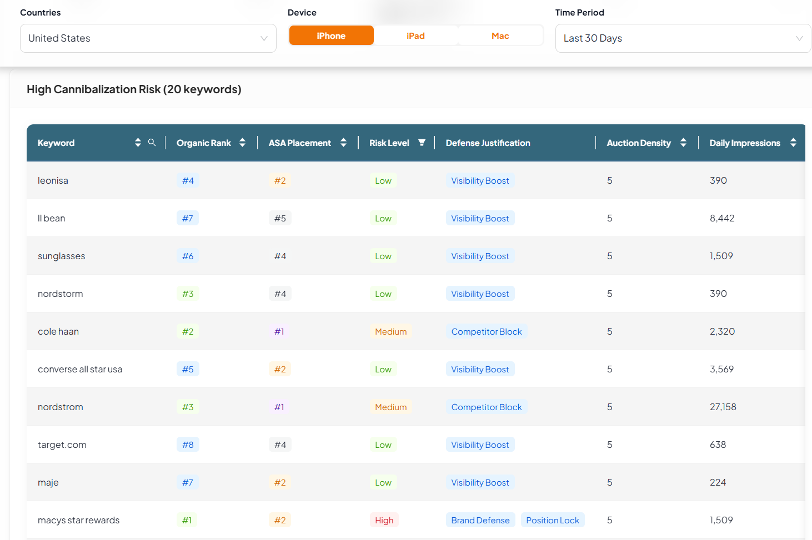Click ASA placement #2 for maje
The image size is (812, 540).
280,482
